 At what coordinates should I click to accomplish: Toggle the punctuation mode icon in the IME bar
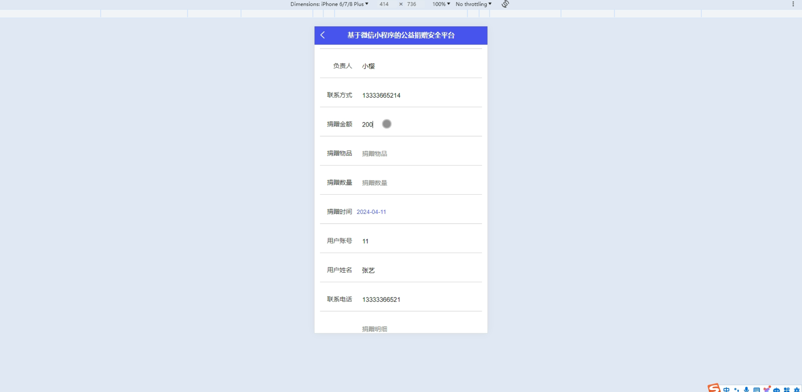(x=737, y=389)
